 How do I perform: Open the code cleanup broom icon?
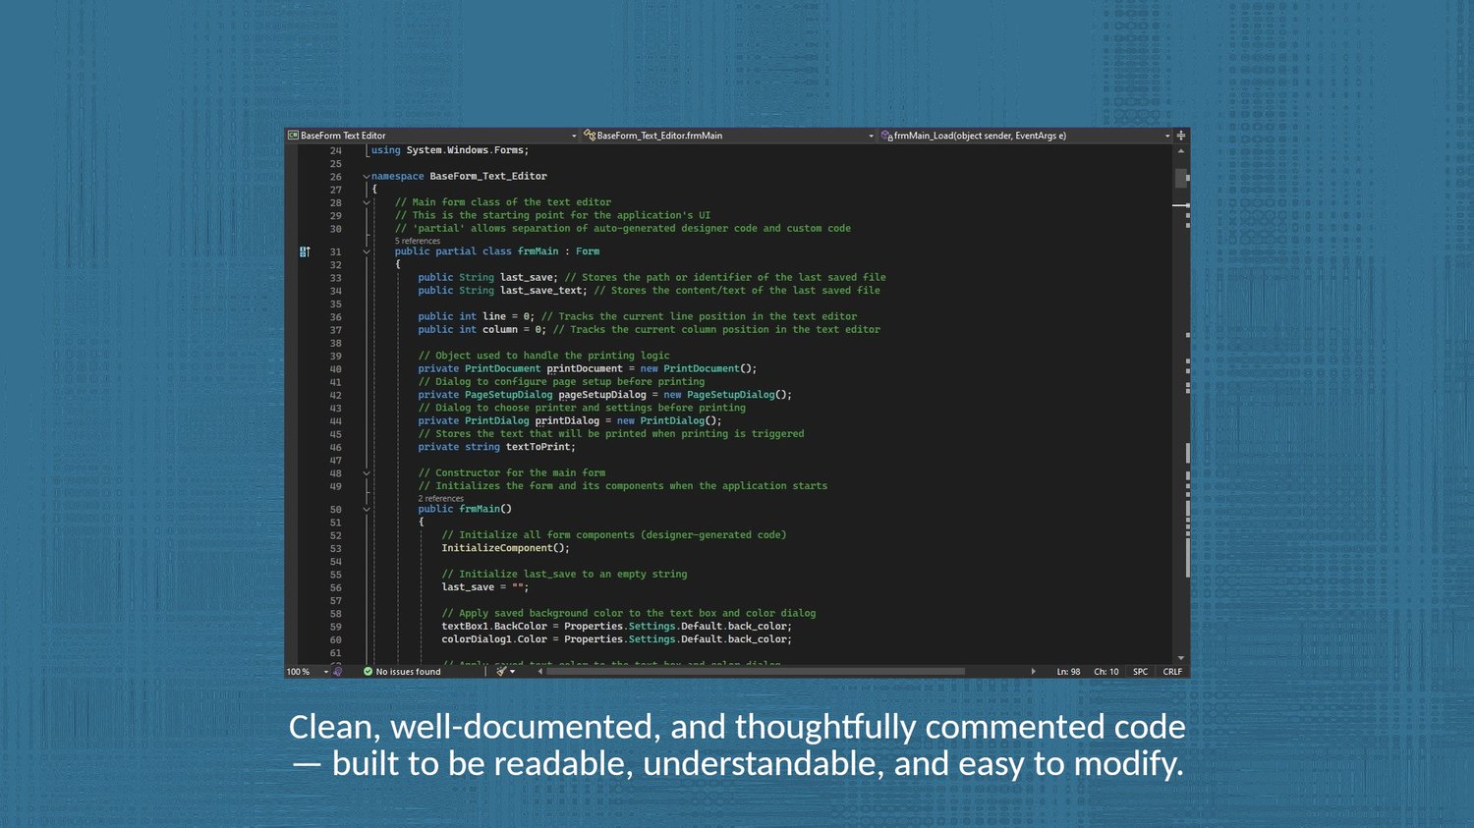coord(501,672)
